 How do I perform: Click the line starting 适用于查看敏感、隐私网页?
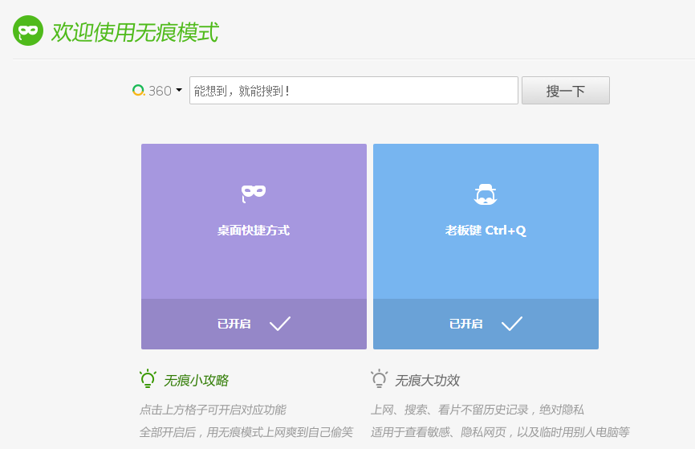coord(500,432)
